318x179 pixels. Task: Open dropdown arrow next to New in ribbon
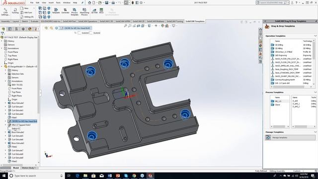tap(34, 8)
